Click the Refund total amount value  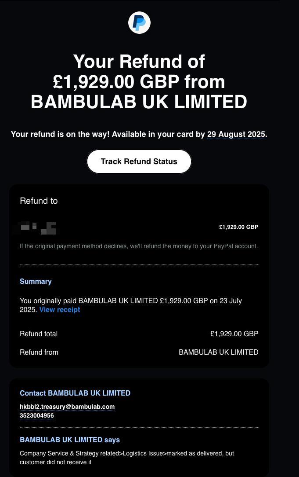234,334
